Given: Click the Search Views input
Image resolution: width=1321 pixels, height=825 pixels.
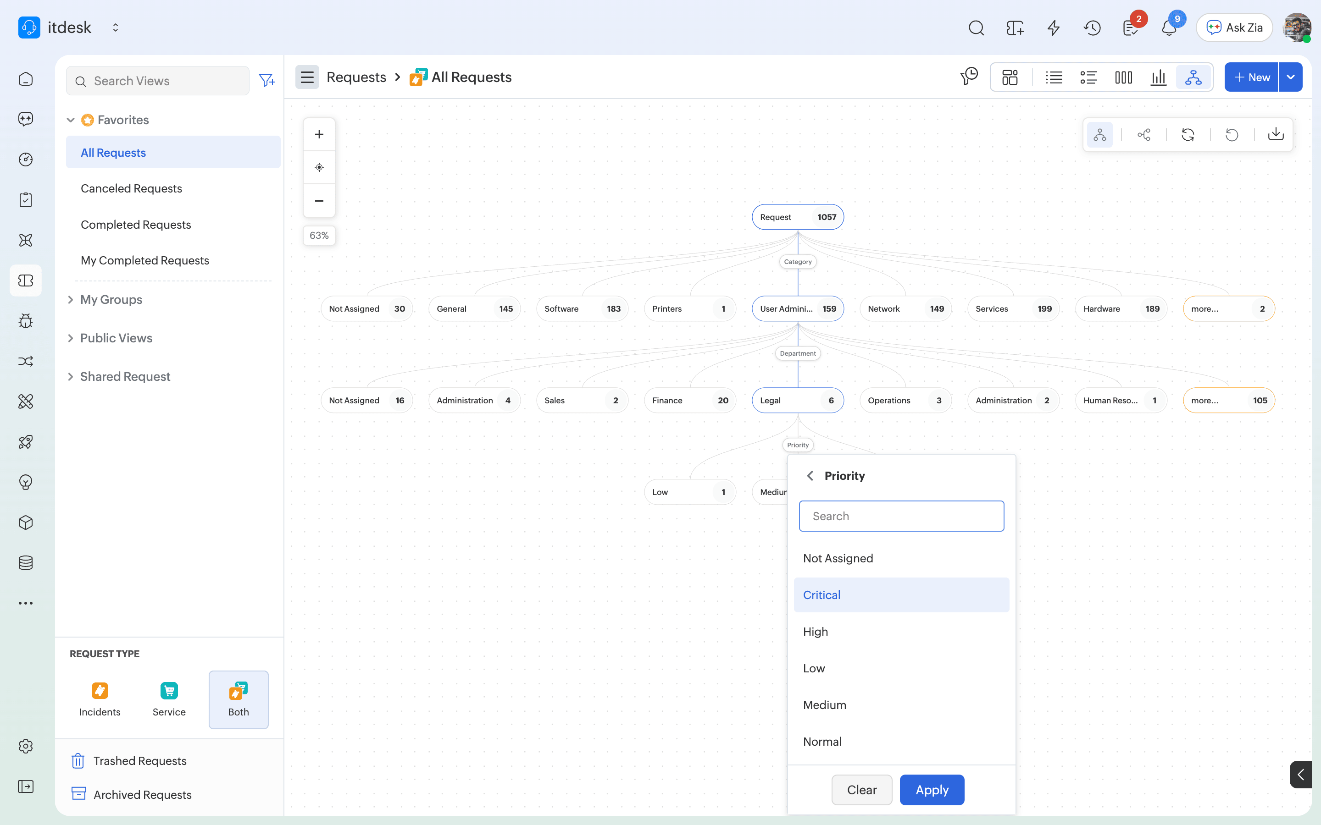Looking at the screenshot, I should click(158, 81).
